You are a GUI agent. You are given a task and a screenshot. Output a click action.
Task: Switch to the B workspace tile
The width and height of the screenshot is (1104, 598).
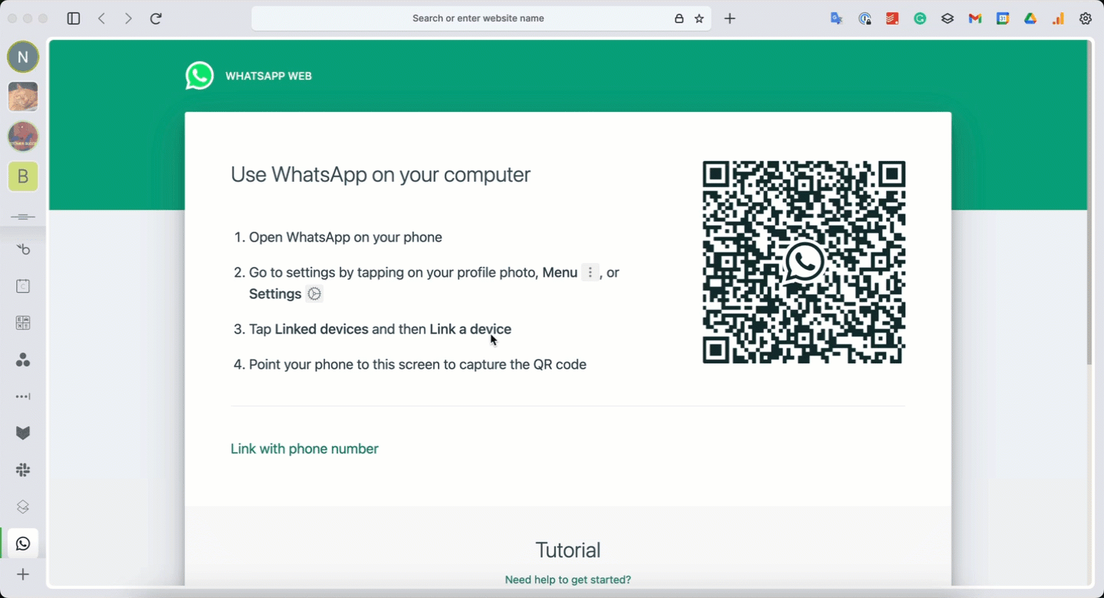pyautogui.click(x=23, y=176)
